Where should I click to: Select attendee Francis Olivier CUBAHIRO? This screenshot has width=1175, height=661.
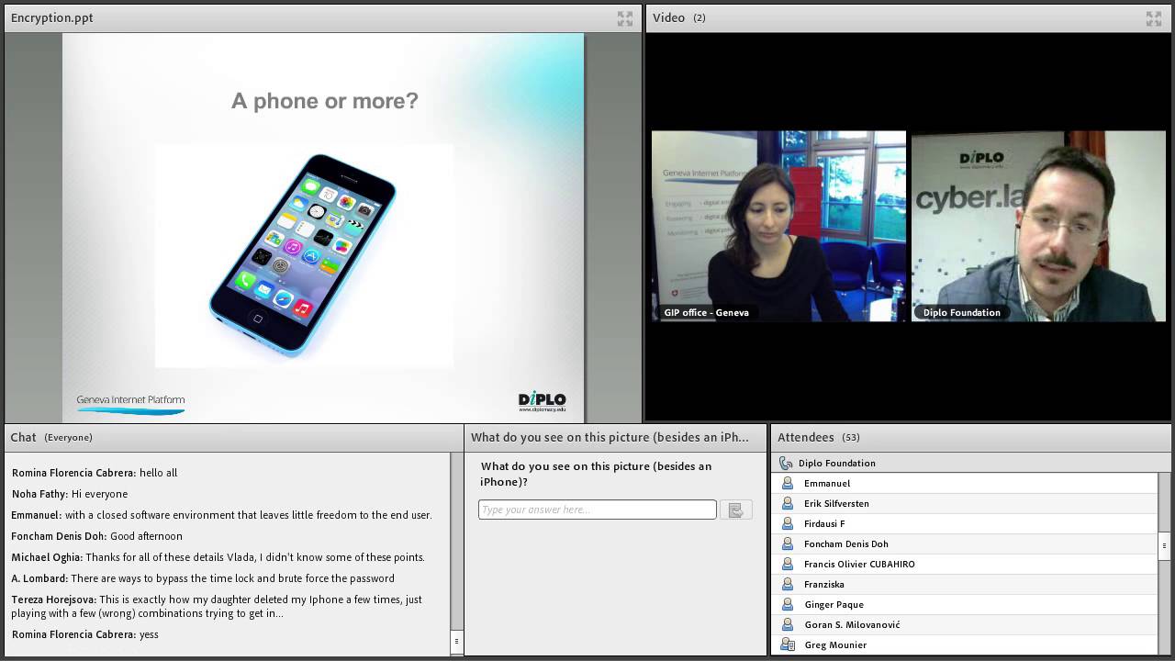coord(965,564)
